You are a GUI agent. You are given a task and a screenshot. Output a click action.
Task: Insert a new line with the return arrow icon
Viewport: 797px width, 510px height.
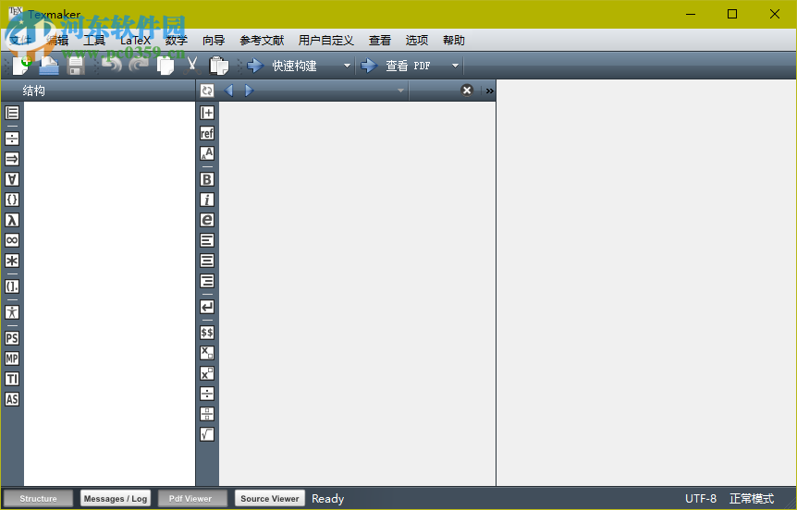point(207,307)
